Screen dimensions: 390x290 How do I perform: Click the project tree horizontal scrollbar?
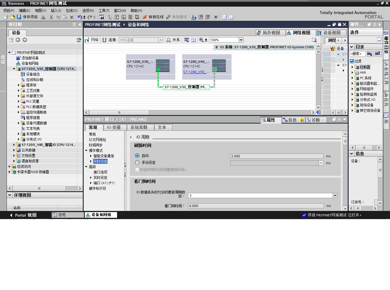tap(39, 188)
